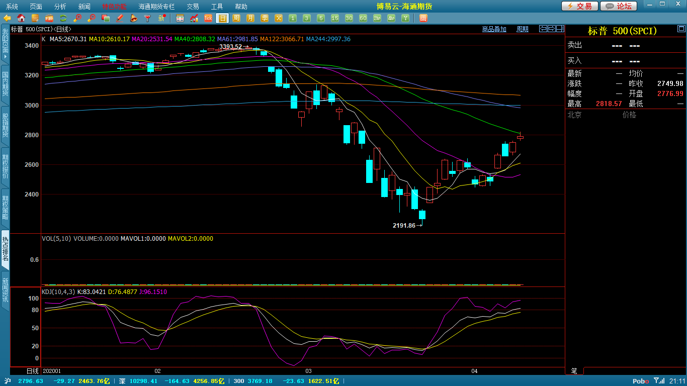Open the 交易 menu in menu bar
The image size is (687, 386).
(193, 7)
